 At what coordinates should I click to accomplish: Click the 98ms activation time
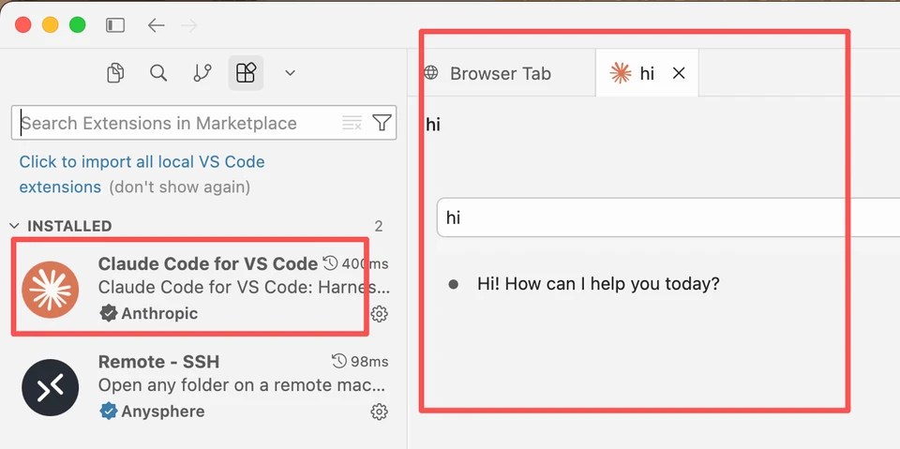(x=369, y=362)
